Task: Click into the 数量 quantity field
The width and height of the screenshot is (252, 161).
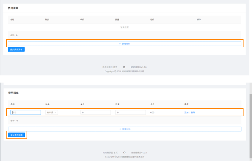Action: (130, 112)
